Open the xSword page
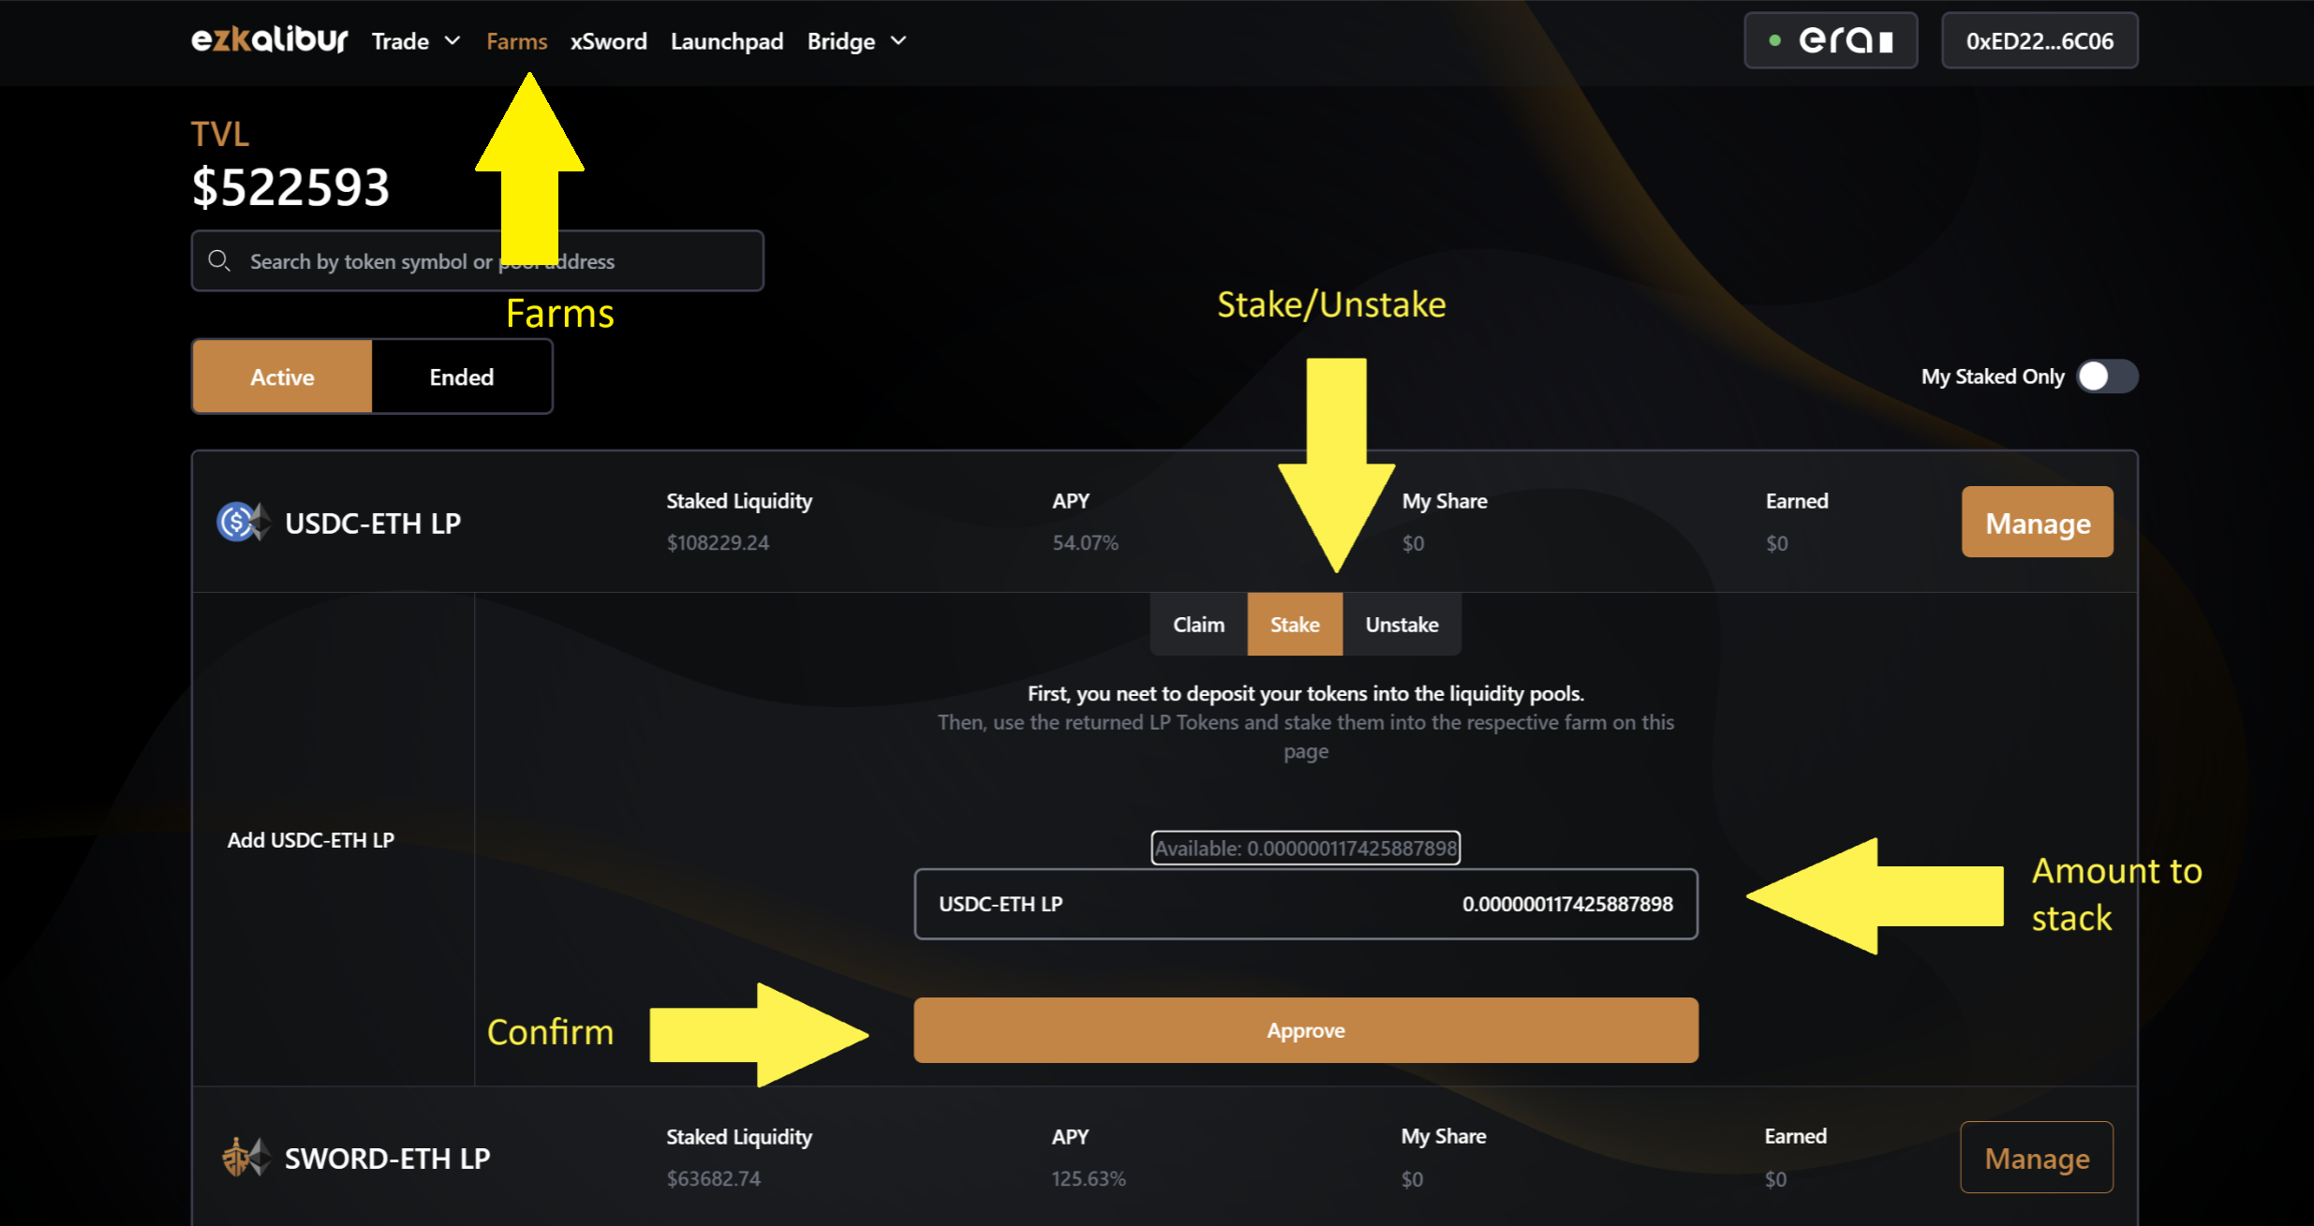Viewport: 2314px width, 1226px height. pos(608,41)
